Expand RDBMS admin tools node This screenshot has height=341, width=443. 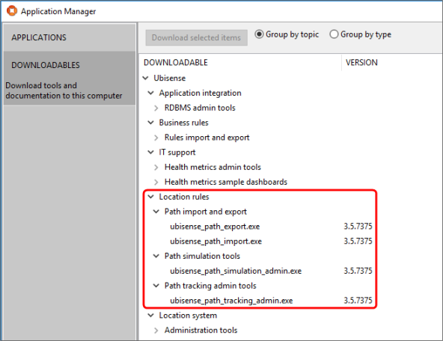[156, 108]
